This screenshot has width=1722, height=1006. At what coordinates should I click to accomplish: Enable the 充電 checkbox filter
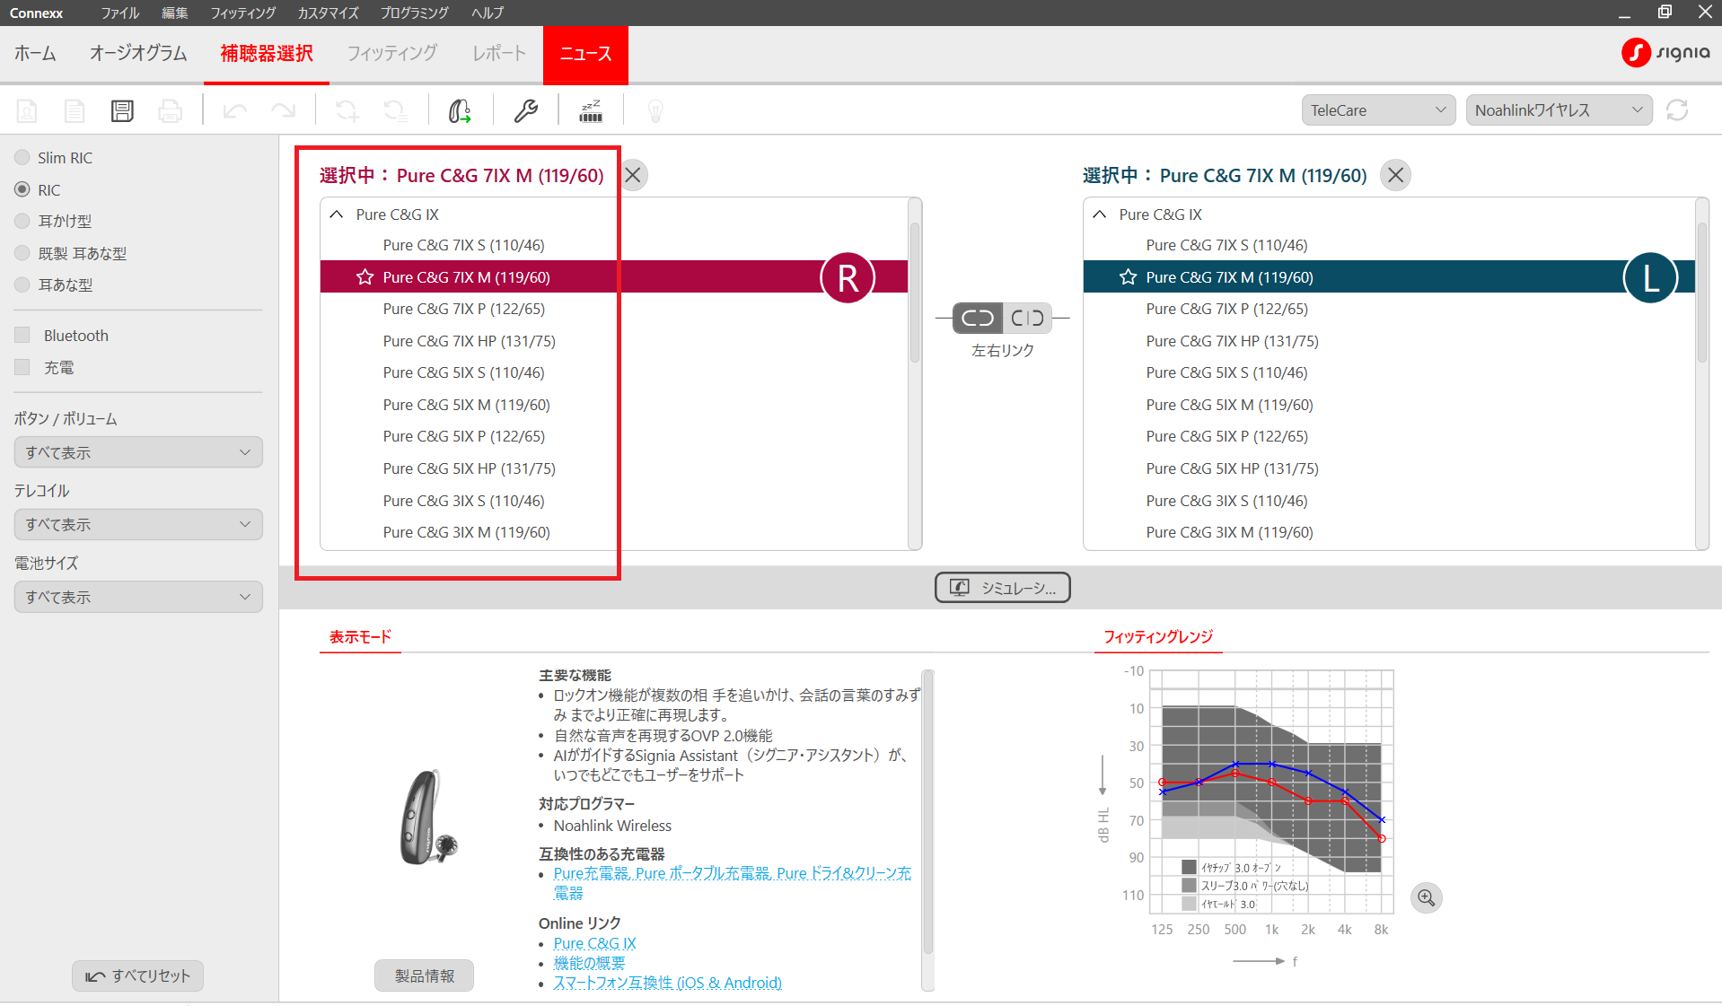click(22, 367)
